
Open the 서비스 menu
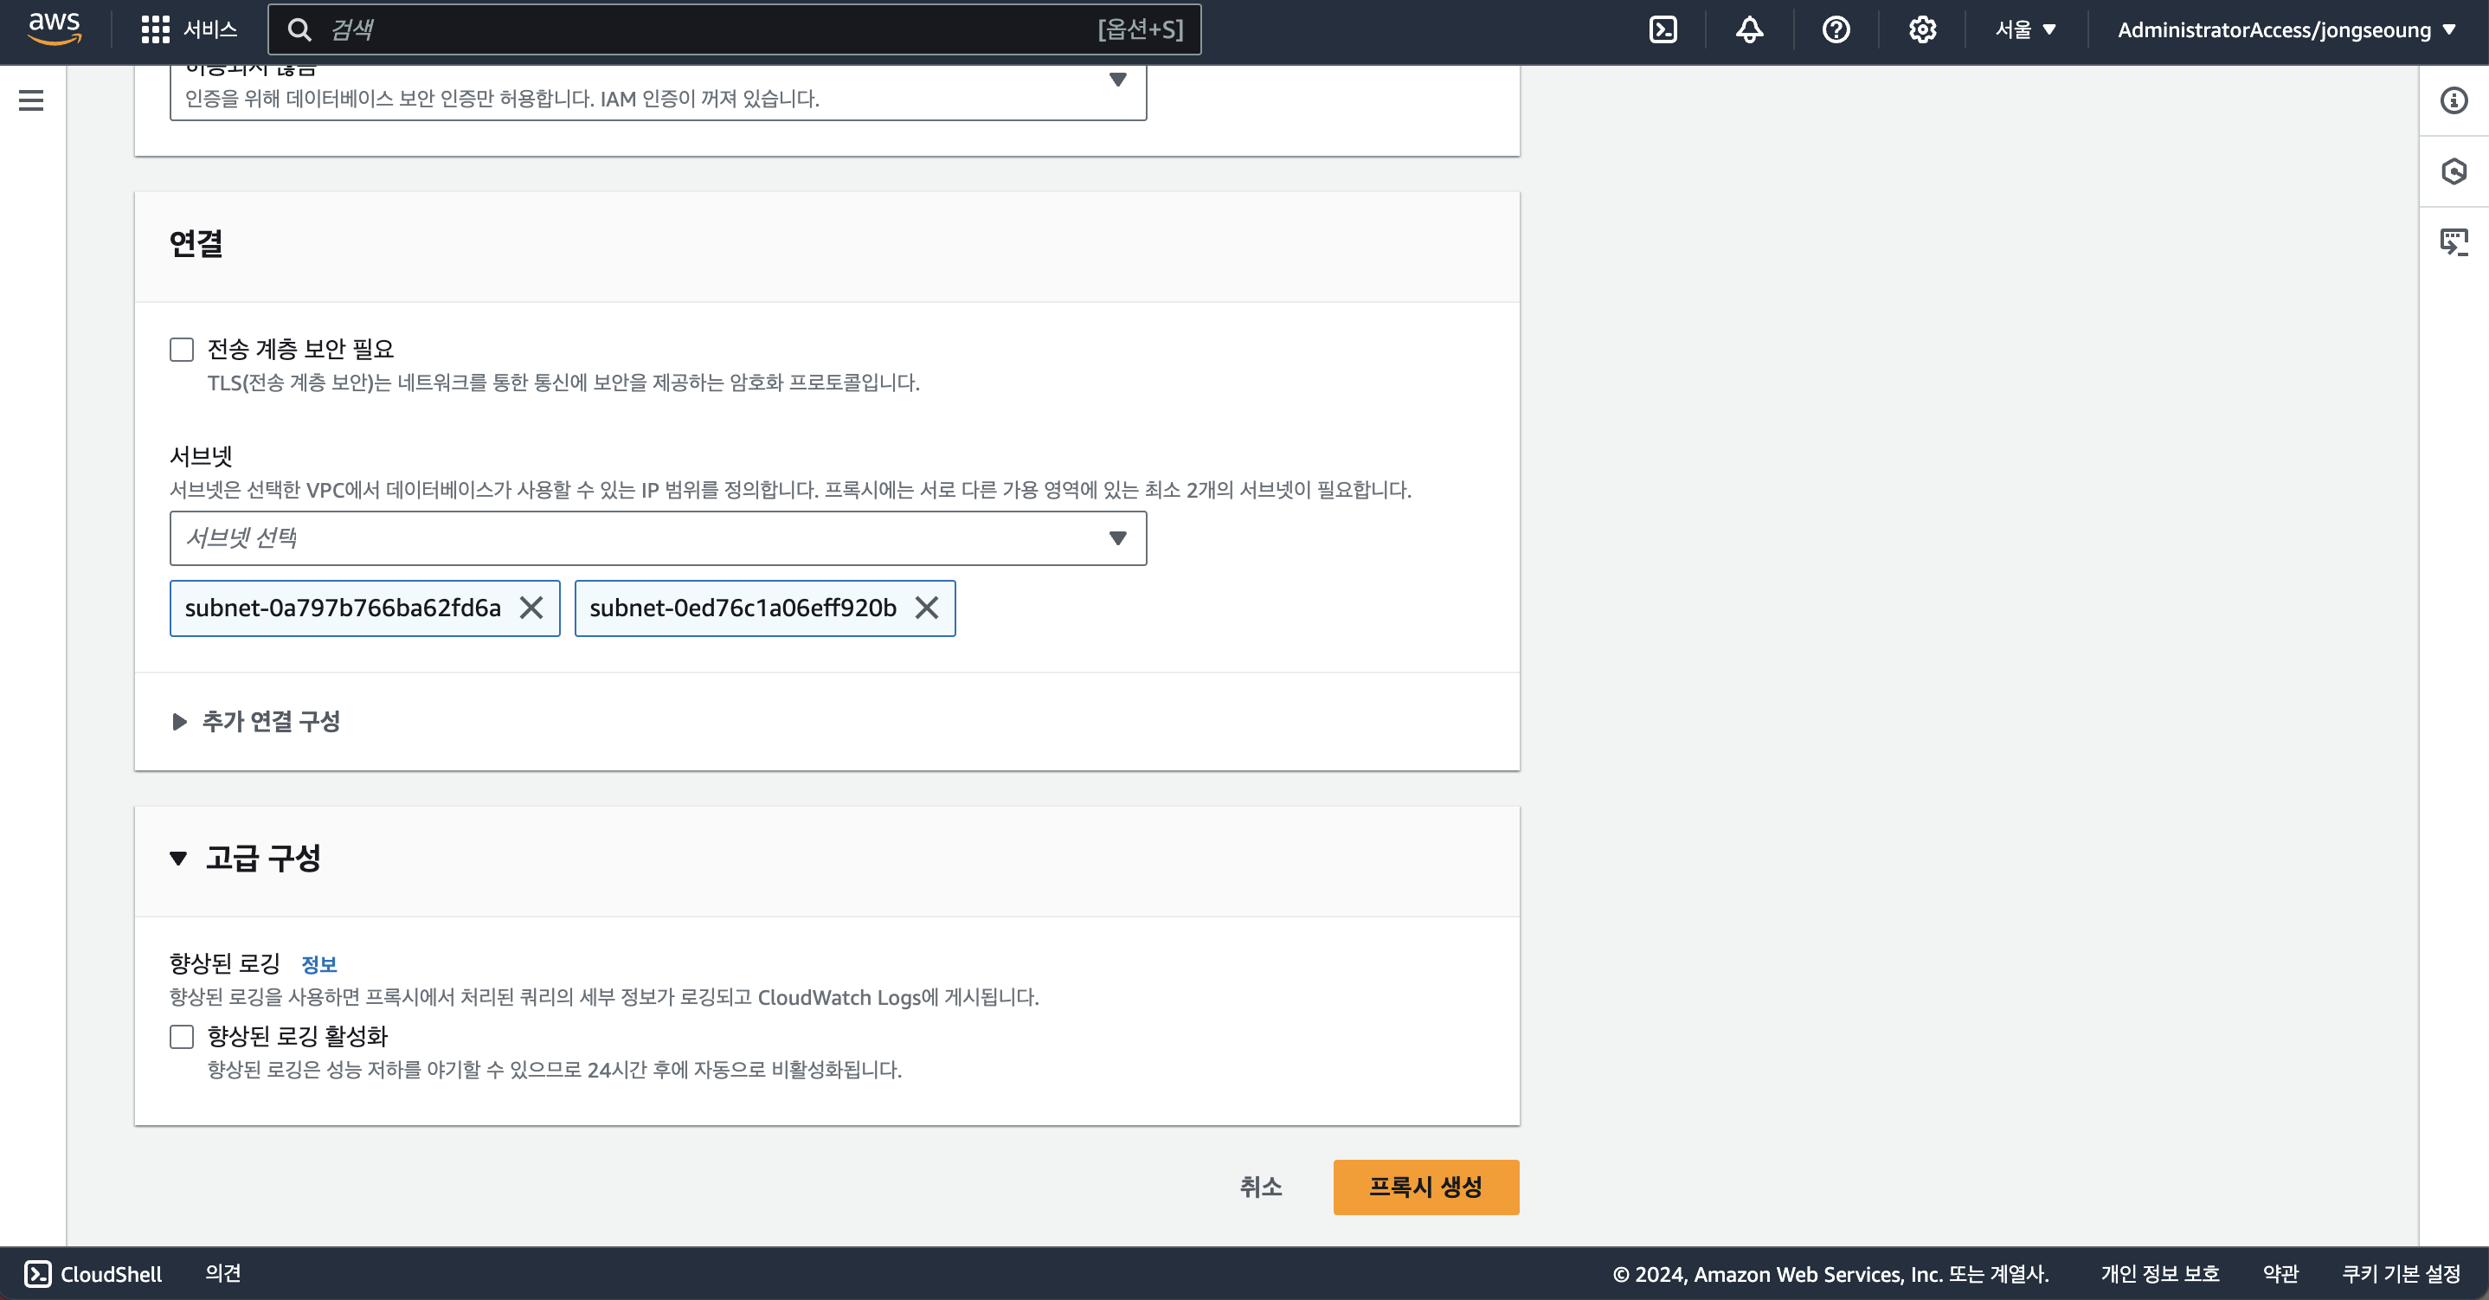click(190, 30)
